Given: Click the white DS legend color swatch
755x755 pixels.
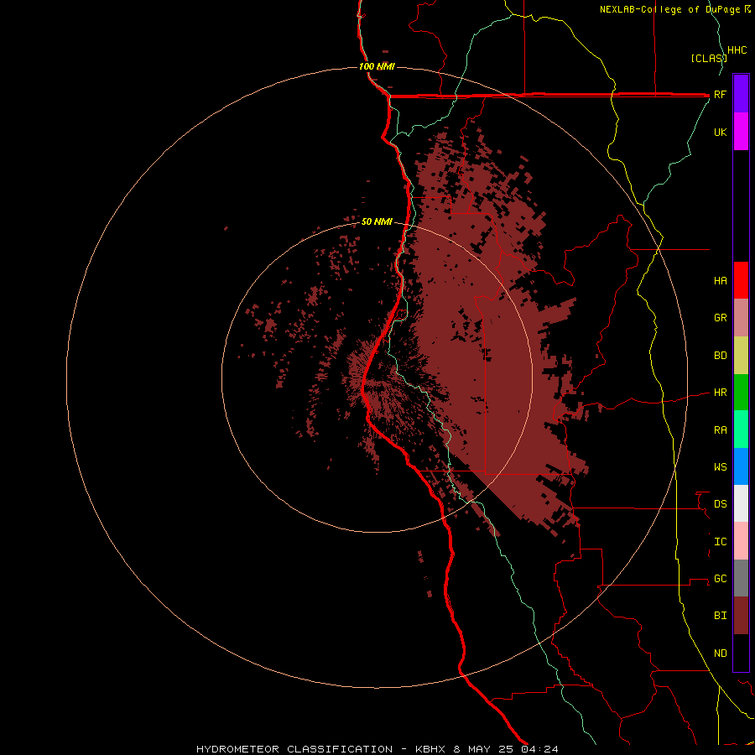Looking at the screenshot, I should 741,503.
